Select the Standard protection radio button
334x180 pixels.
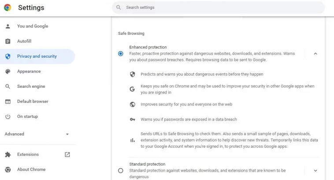pos(121,171)
